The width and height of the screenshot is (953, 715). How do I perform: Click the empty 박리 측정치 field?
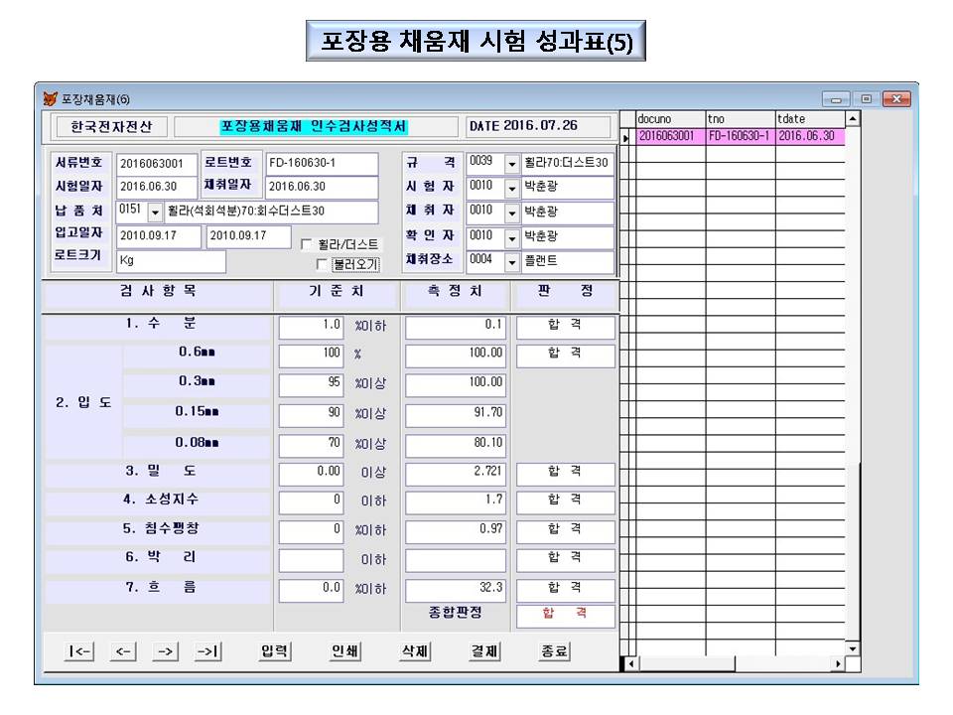tap(456, 560)
